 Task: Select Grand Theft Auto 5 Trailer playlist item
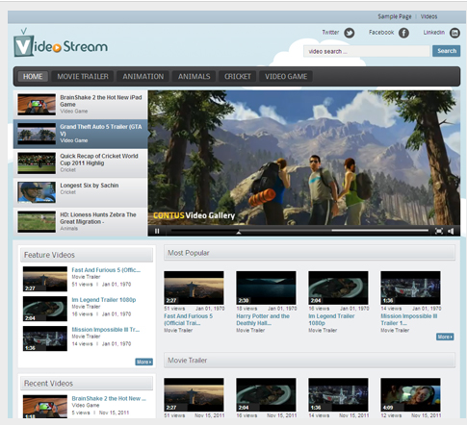(x=80, y=134)
